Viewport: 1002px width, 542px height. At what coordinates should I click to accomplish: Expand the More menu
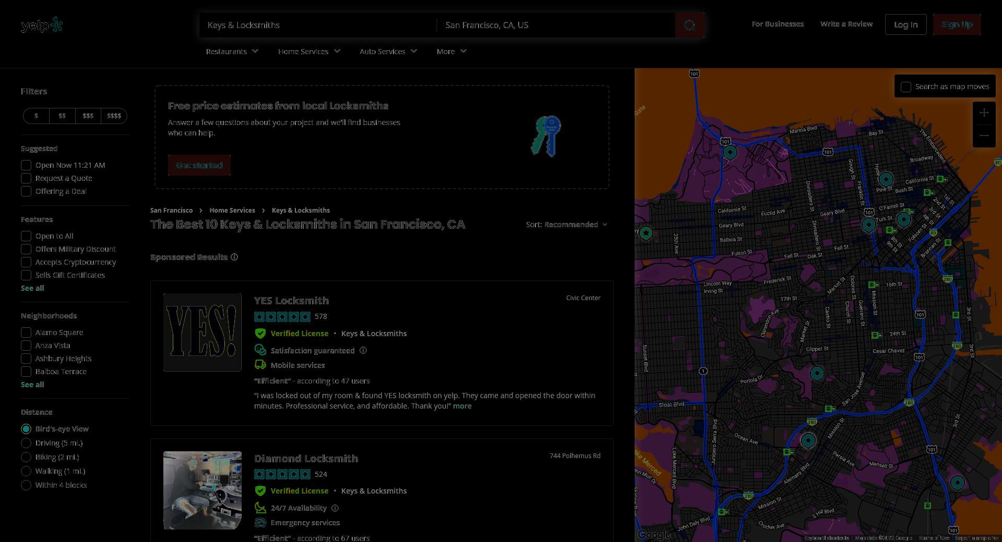(x=451, y=52)
